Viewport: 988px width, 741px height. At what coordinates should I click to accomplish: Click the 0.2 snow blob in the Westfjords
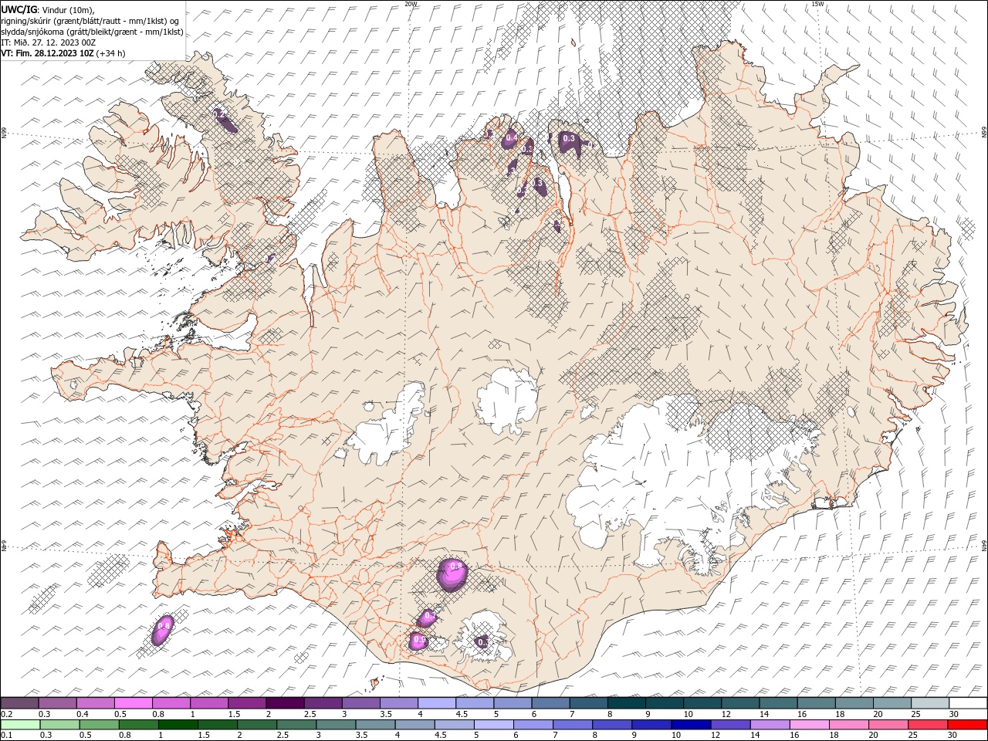[x=223, y=118]
